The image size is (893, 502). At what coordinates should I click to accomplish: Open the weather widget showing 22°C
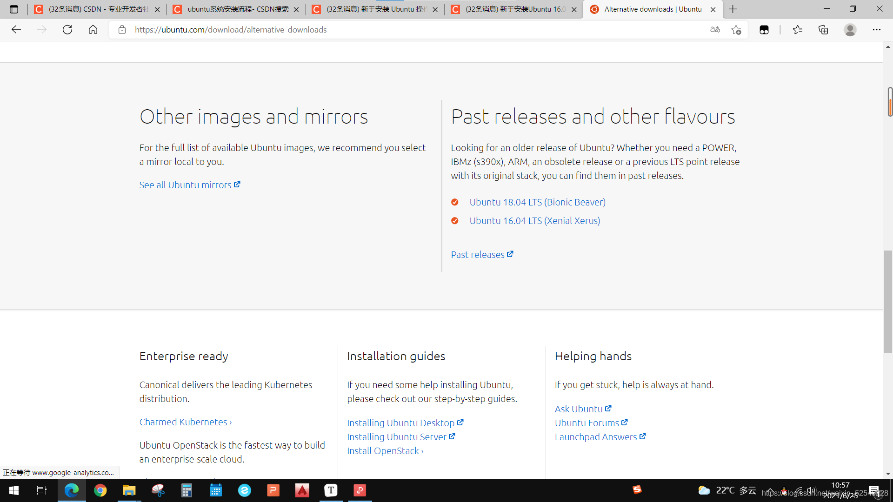pyautogui.click(x=727, y=490)
